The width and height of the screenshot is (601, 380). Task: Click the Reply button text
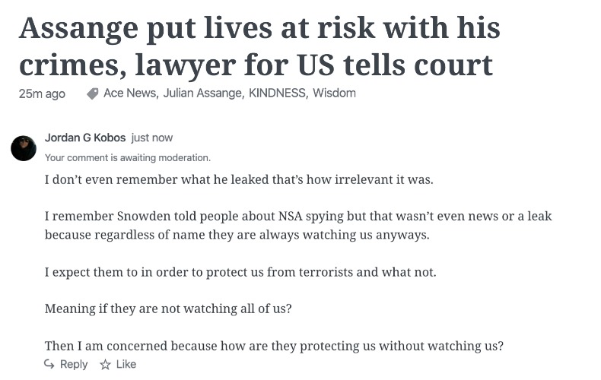74,364
